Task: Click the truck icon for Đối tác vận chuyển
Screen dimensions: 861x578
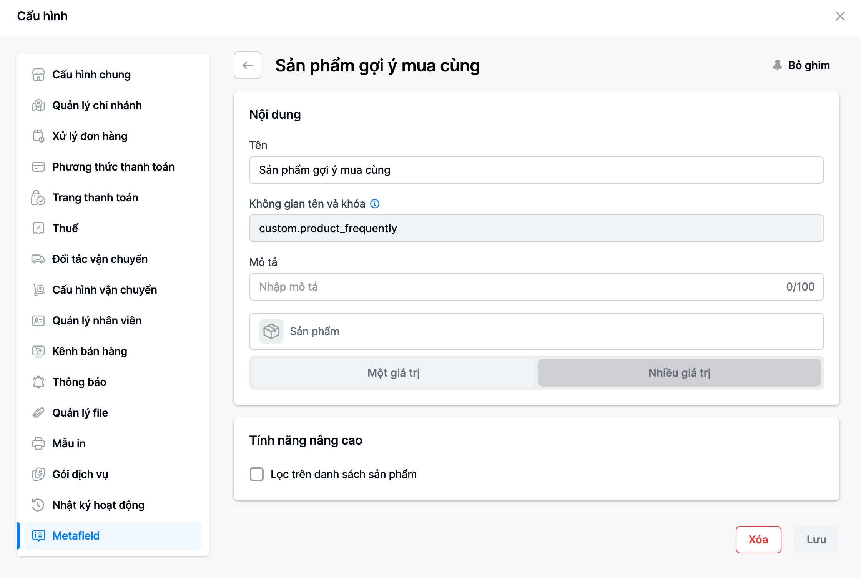Action: pos(38,259)
